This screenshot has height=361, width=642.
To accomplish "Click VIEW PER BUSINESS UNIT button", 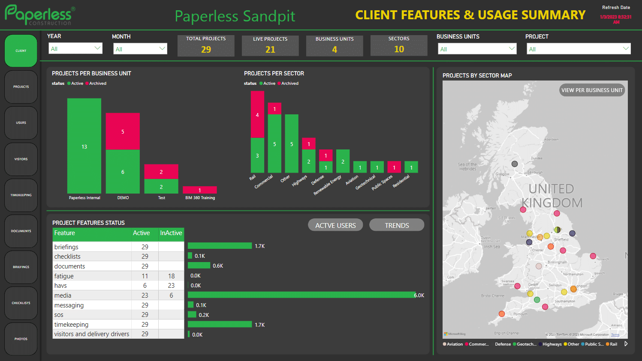I will pyautogui.click(x=592, y=90).
